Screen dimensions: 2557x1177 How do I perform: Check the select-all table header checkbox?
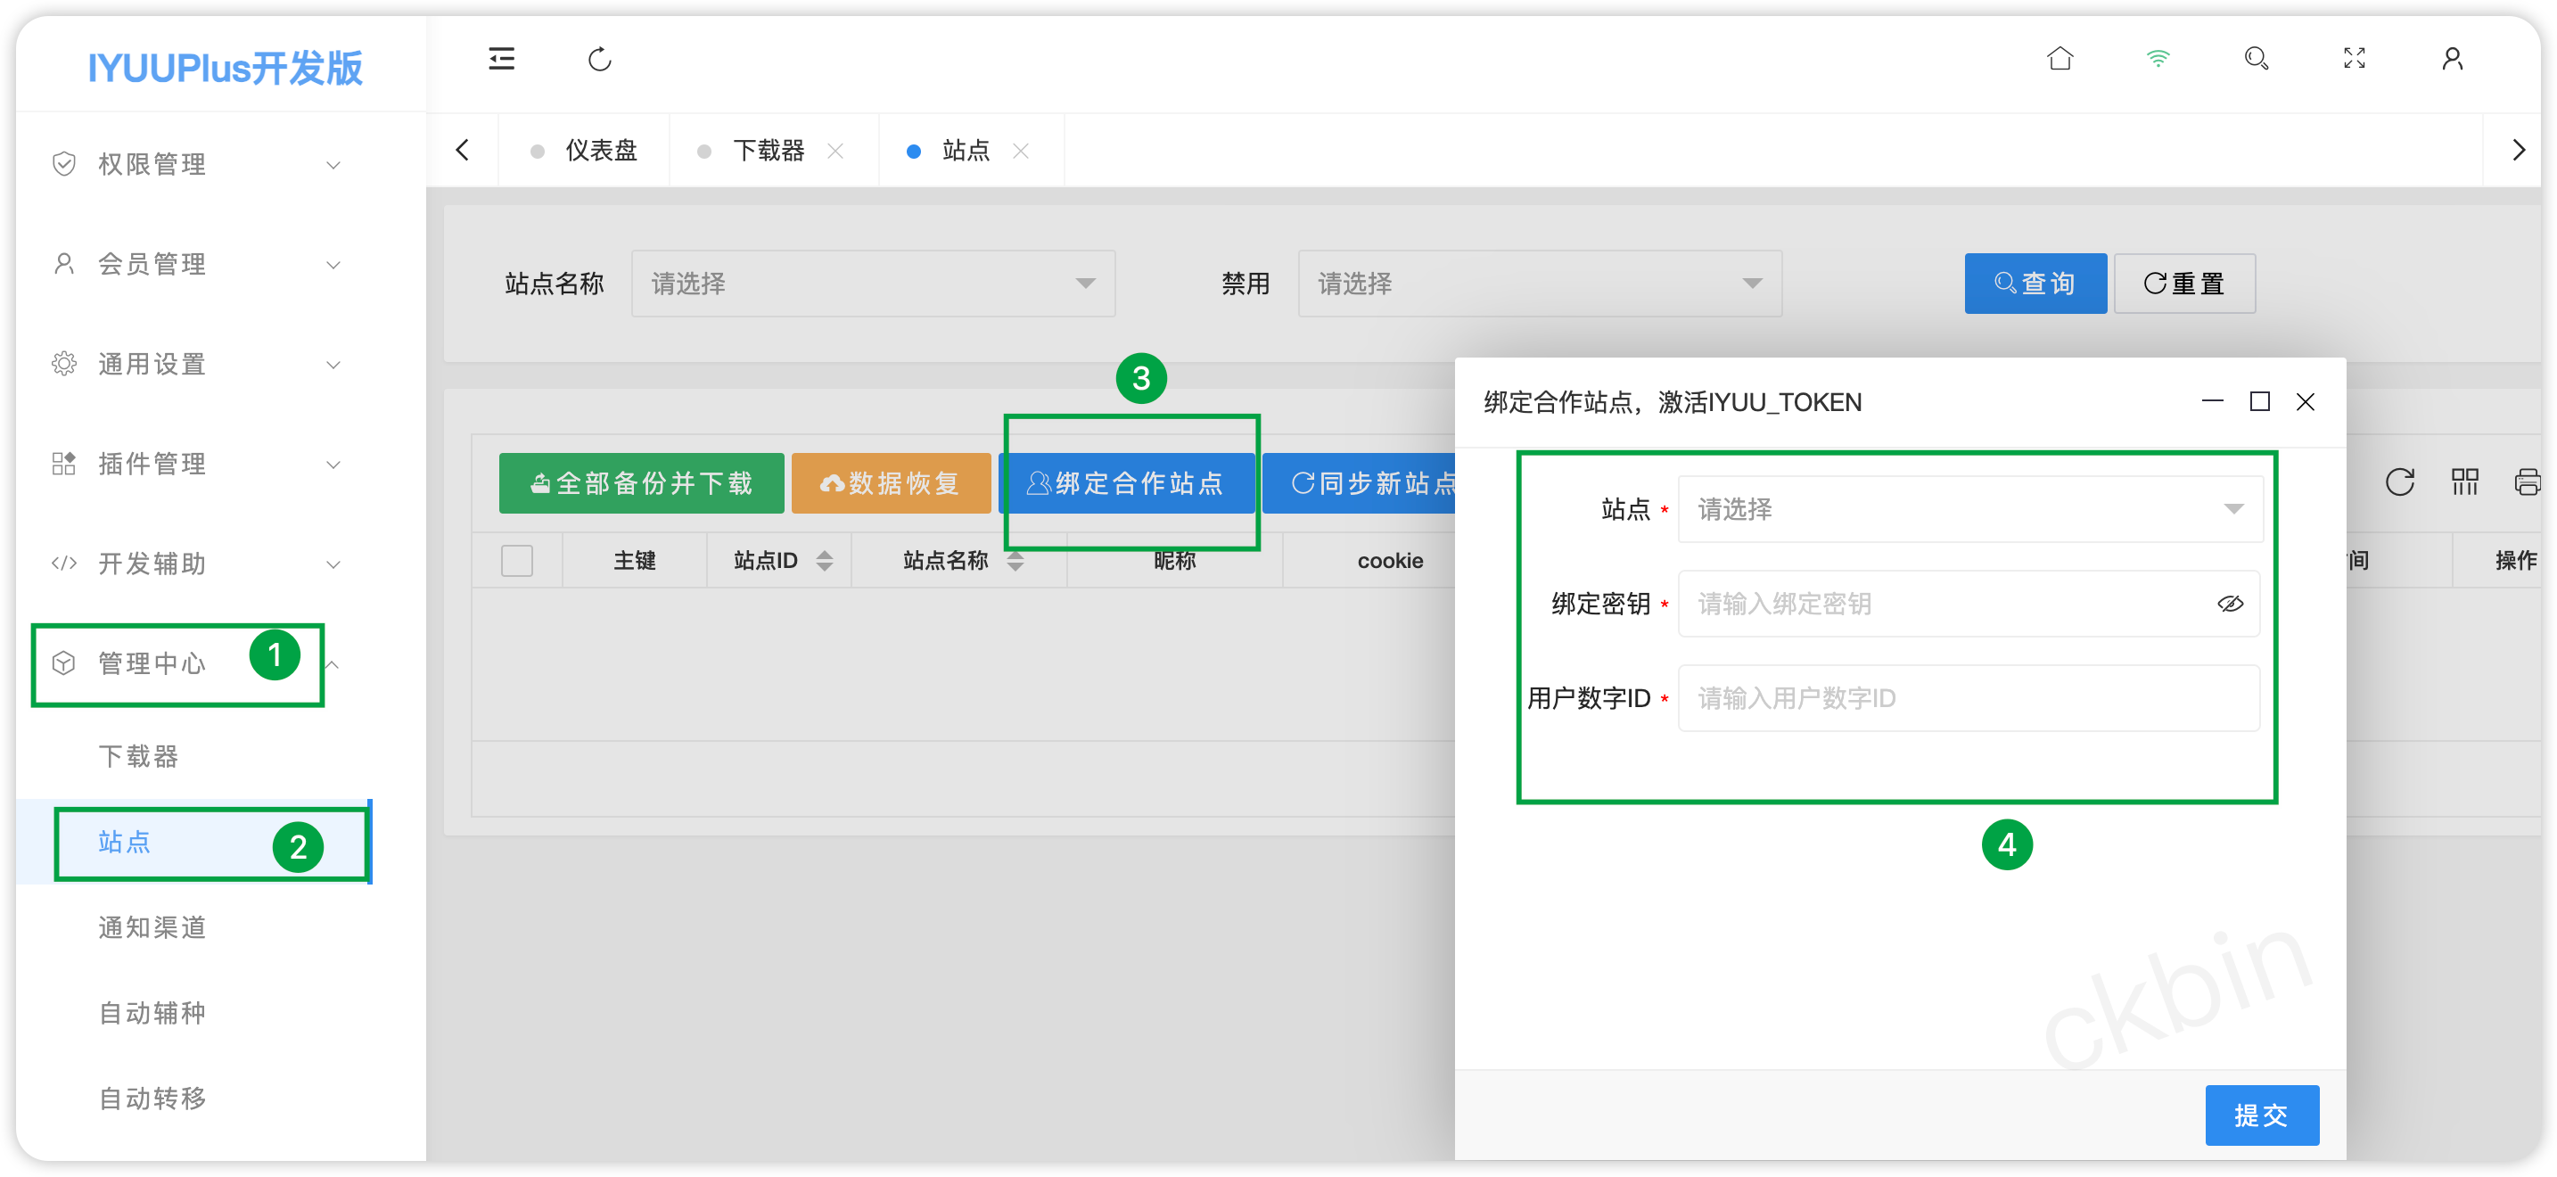tap(516, 561)
